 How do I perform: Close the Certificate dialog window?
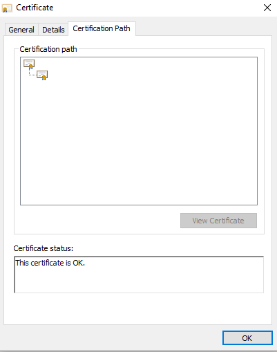click(x=267, y=8)
